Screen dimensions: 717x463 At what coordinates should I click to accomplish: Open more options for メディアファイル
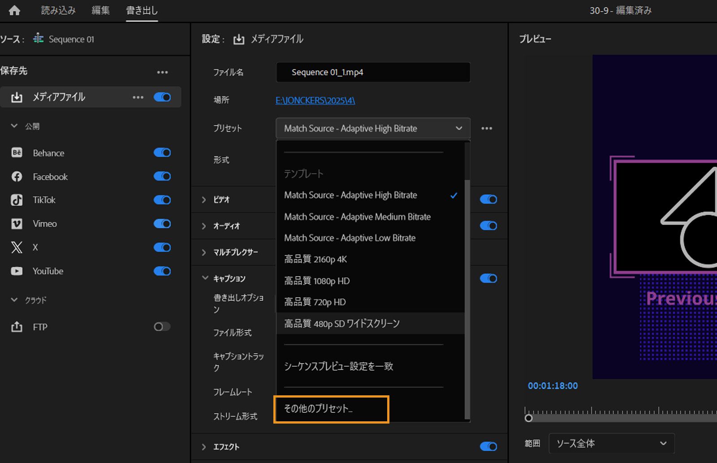coord(138,97)
